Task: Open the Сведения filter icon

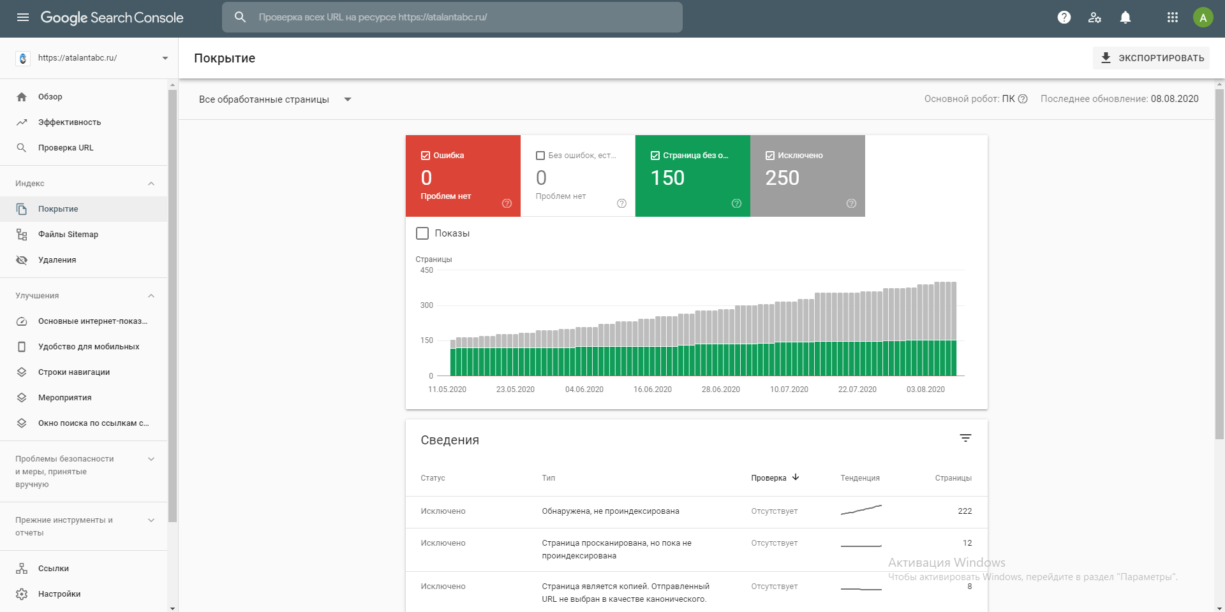Action: [x=965, y=438]
